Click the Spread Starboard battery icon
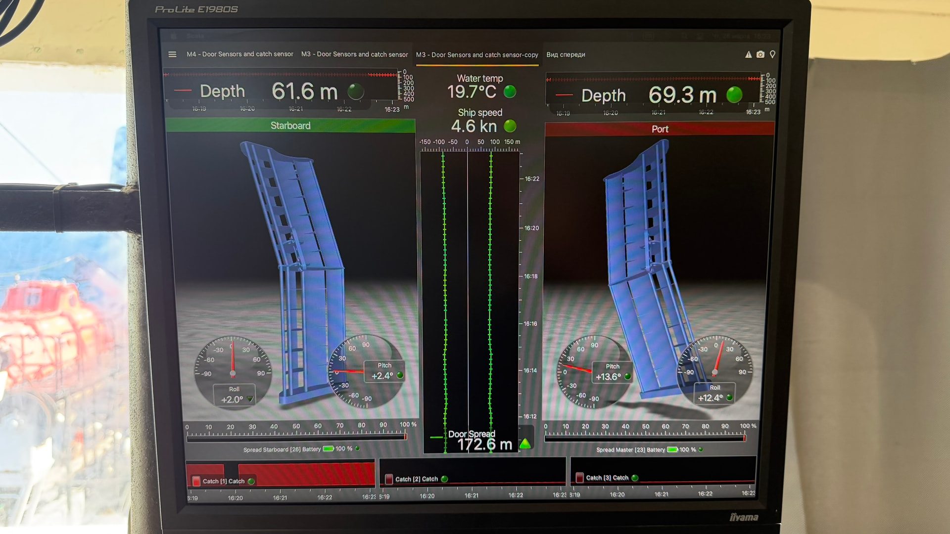Image resolution: width=950 pixels, height=534 pixels. click(x=329, y=449)
